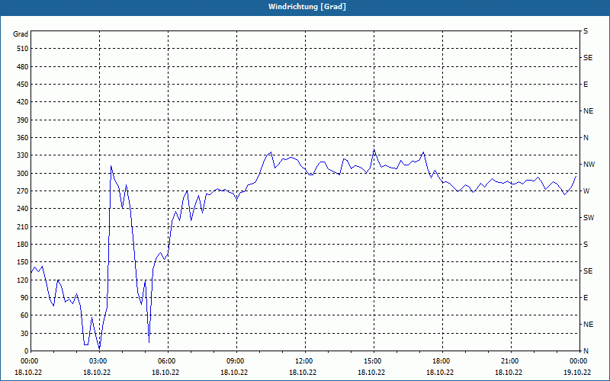Viewport: 610px width, 381px height.
Task: Click the 18.10.22 date under the first 00:00
Action: (x=28, y=373)
